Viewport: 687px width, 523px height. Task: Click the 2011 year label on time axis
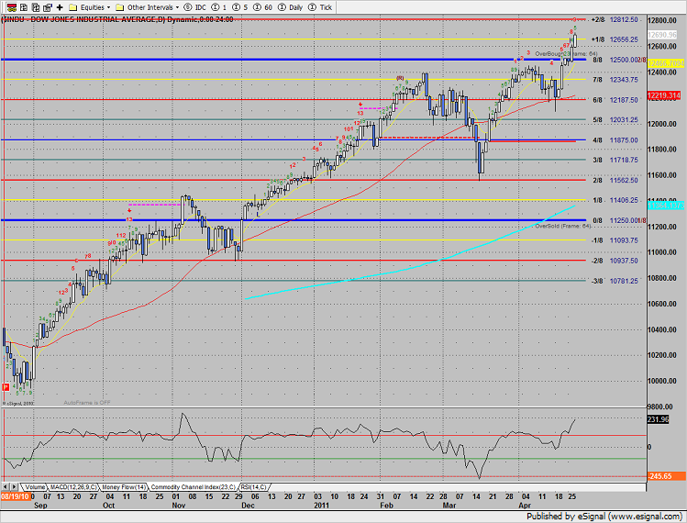click(x=321, y=505)
